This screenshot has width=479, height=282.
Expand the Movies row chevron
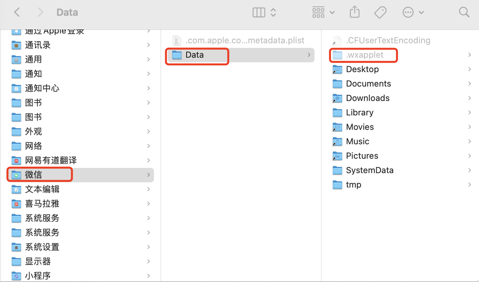[469, 127]
